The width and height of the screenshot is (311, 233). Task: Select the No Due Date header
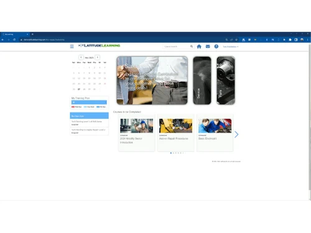[89, 116]
